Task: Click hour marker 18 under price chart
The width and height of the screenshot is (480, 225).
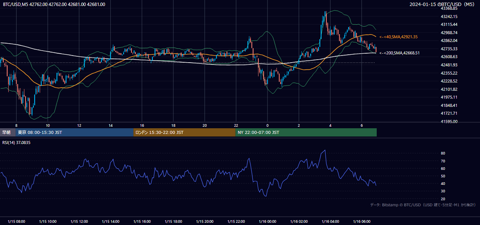Action: [173, 125]
